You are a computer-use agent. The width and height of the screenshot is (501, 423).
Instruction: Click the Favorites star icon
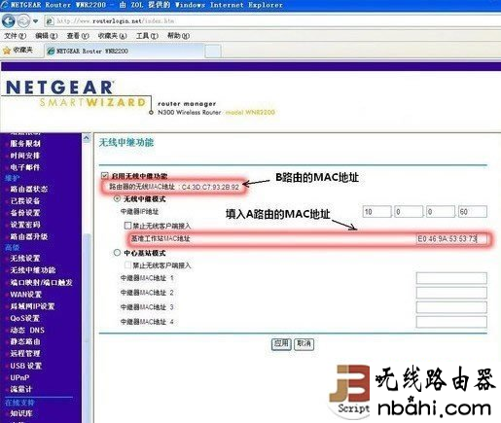pyautogui.click(x=7, y=51)
